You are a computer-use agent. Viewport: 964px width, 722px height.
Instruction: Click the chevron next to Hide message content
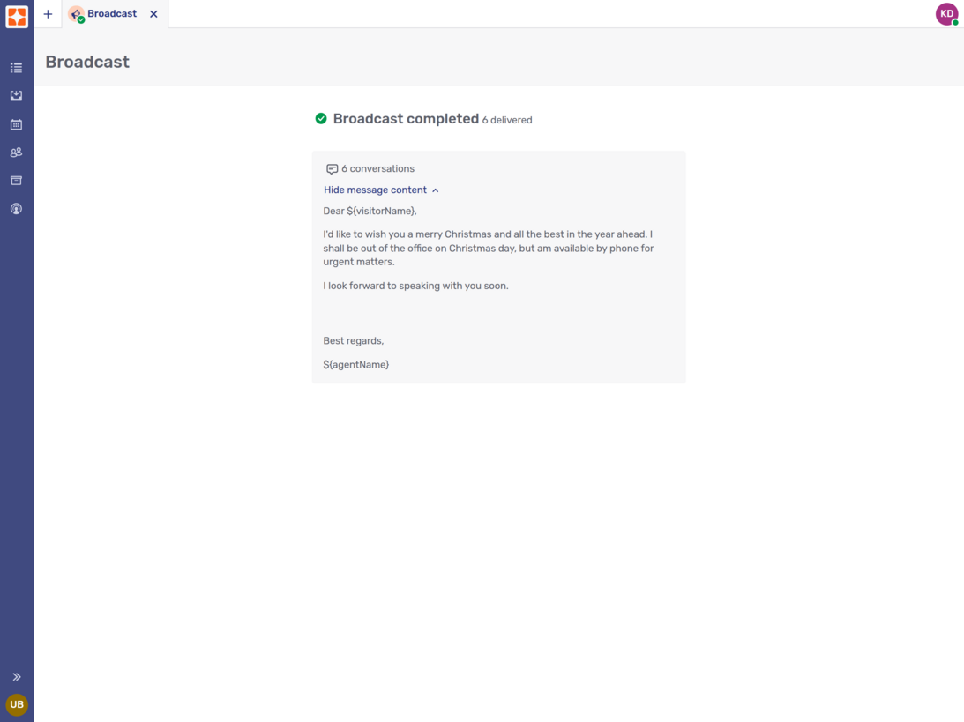coord(435,190)
